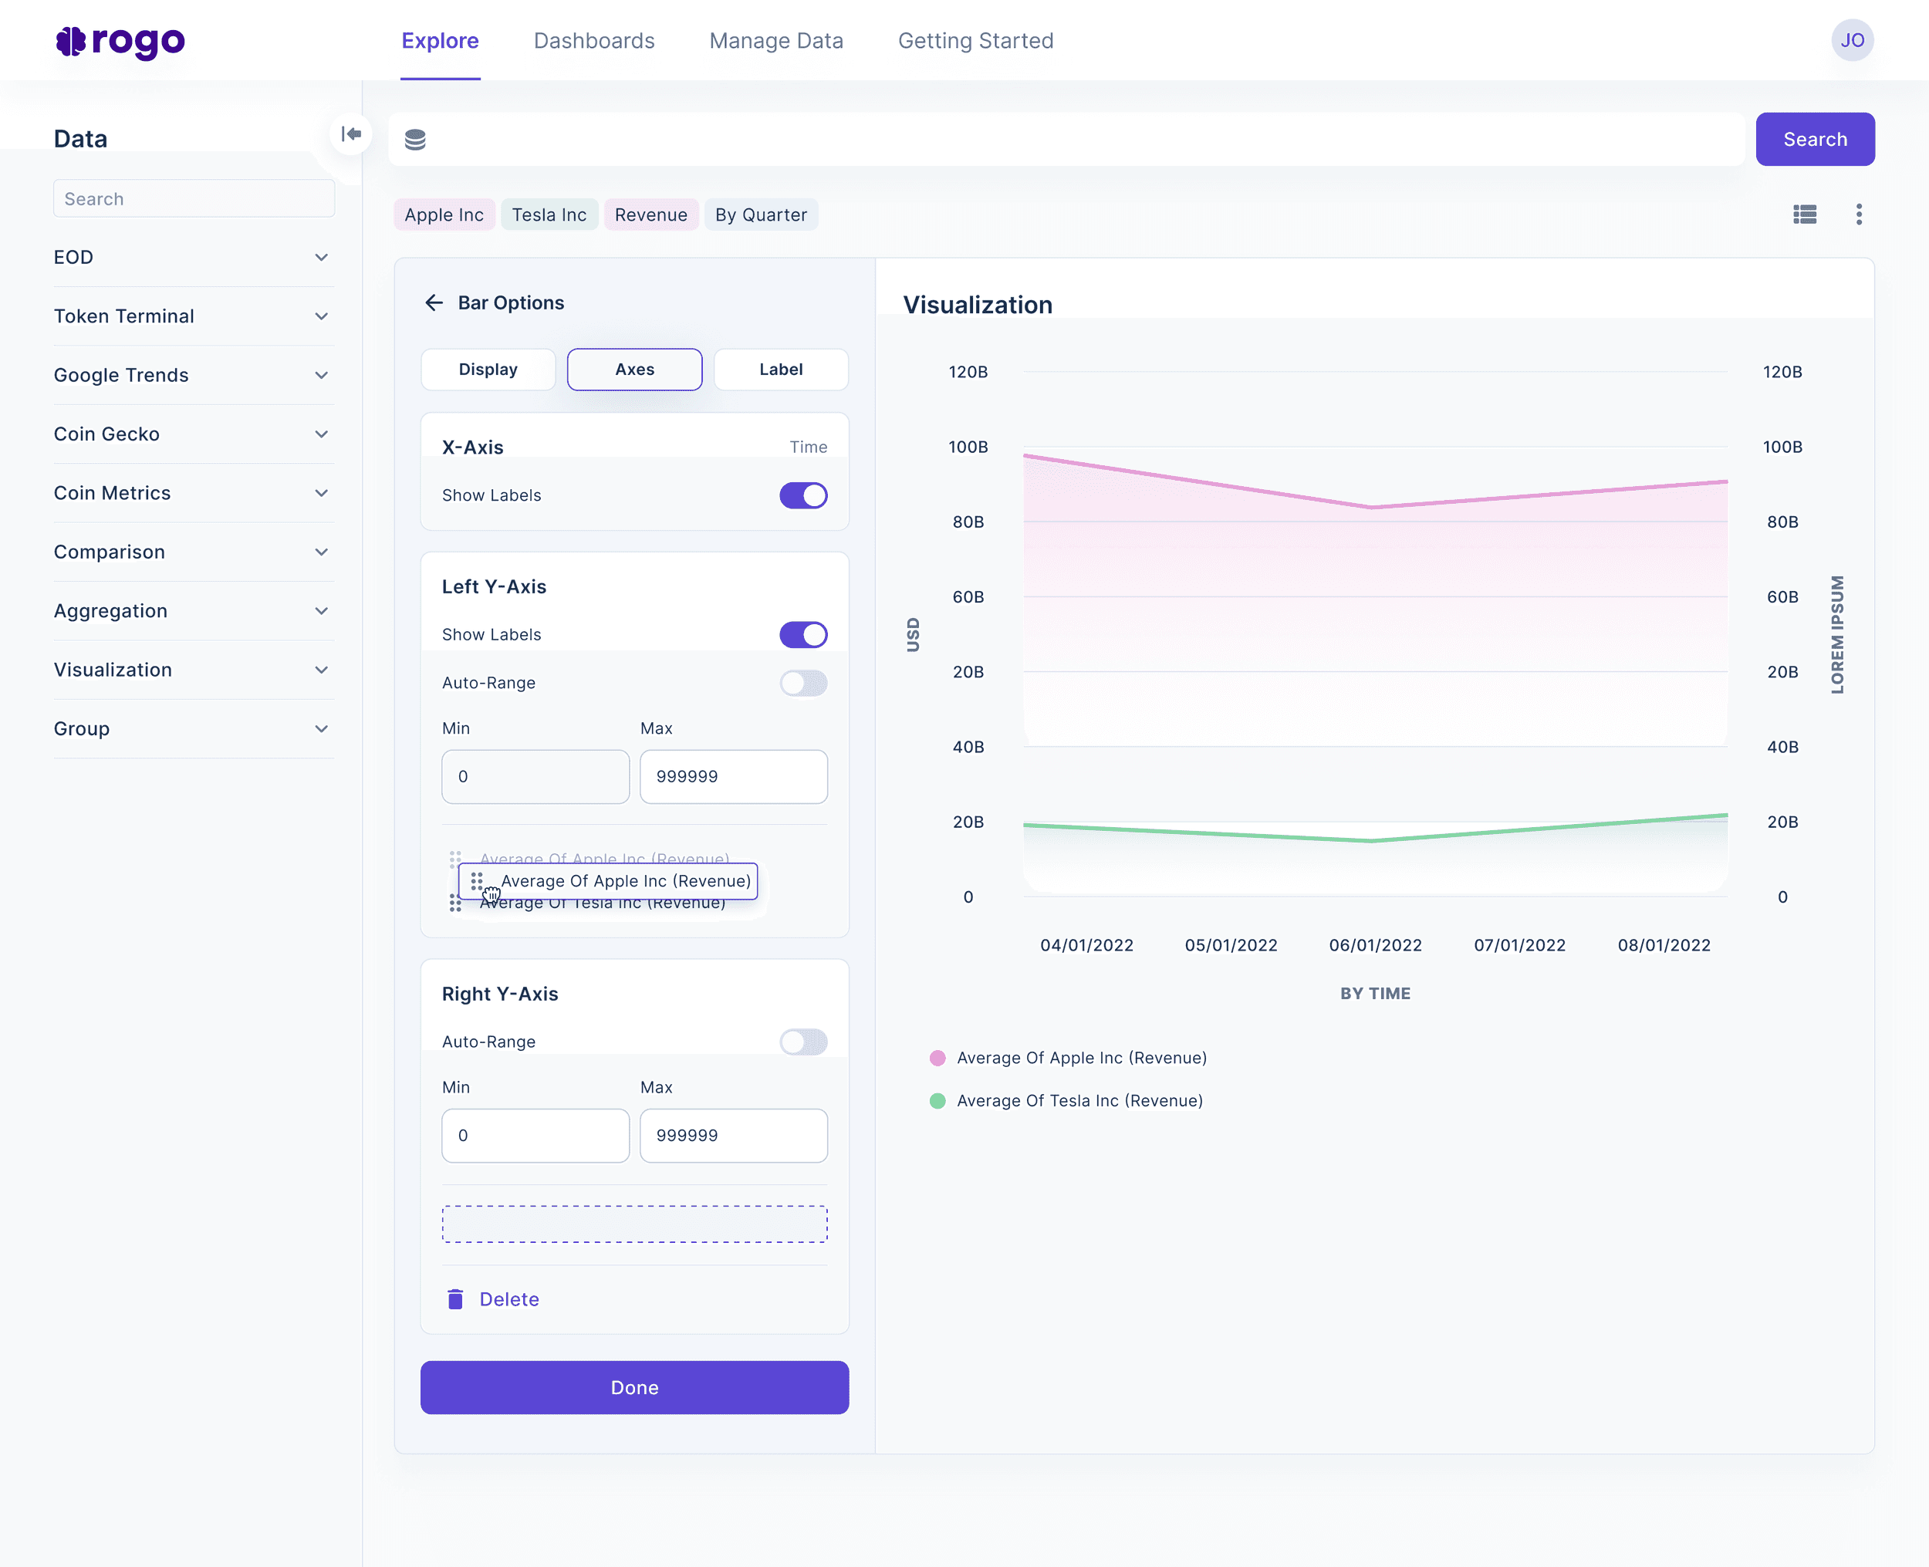Enable Right Y-Axis Auto-Range toggle

point(802,1042)
